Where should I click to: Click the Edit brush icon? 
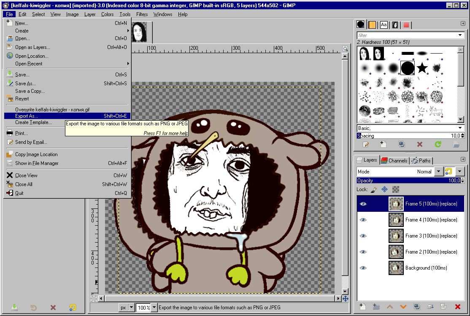point(366,145)
